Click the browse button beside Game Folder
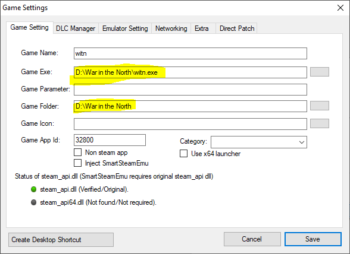Image resolution: width=350 pixels, height=254 pixels. pyautogui.click(x=320, y=106)
